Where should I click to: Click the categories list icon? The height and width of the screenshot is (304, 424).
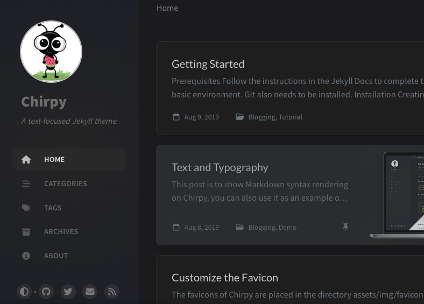(x=26, y=183)
